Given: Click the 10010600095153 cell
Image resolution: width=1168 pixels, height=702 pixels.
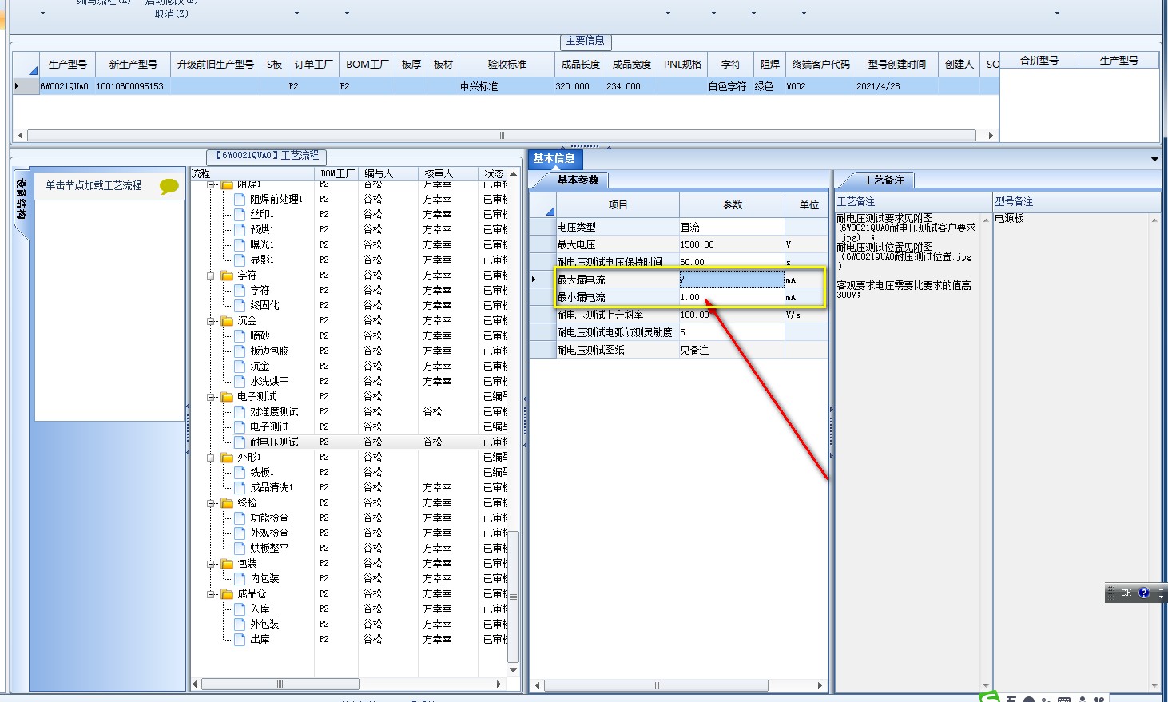Looking at the screenshot, I should (x=133, y=86).
